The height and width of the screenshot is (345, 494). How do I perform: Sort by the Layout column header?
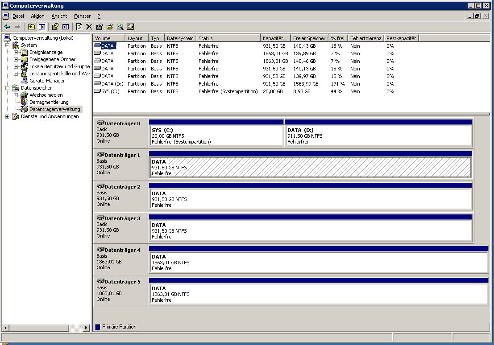(137, 38)
